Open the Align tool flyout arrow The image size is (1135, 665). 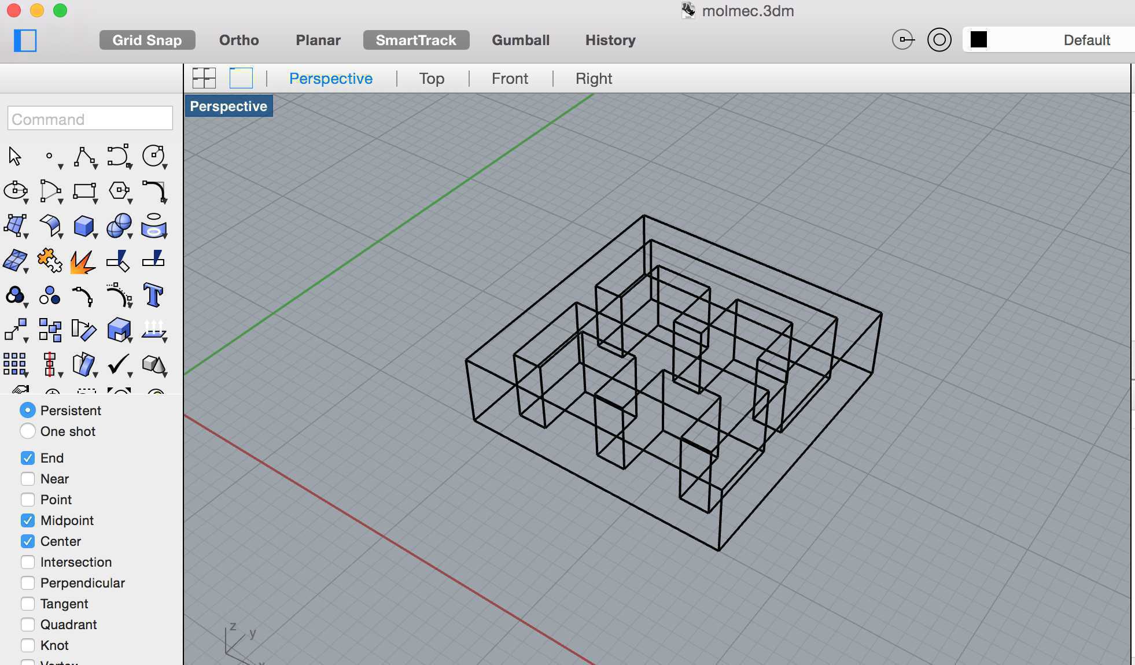click(60, 375)
